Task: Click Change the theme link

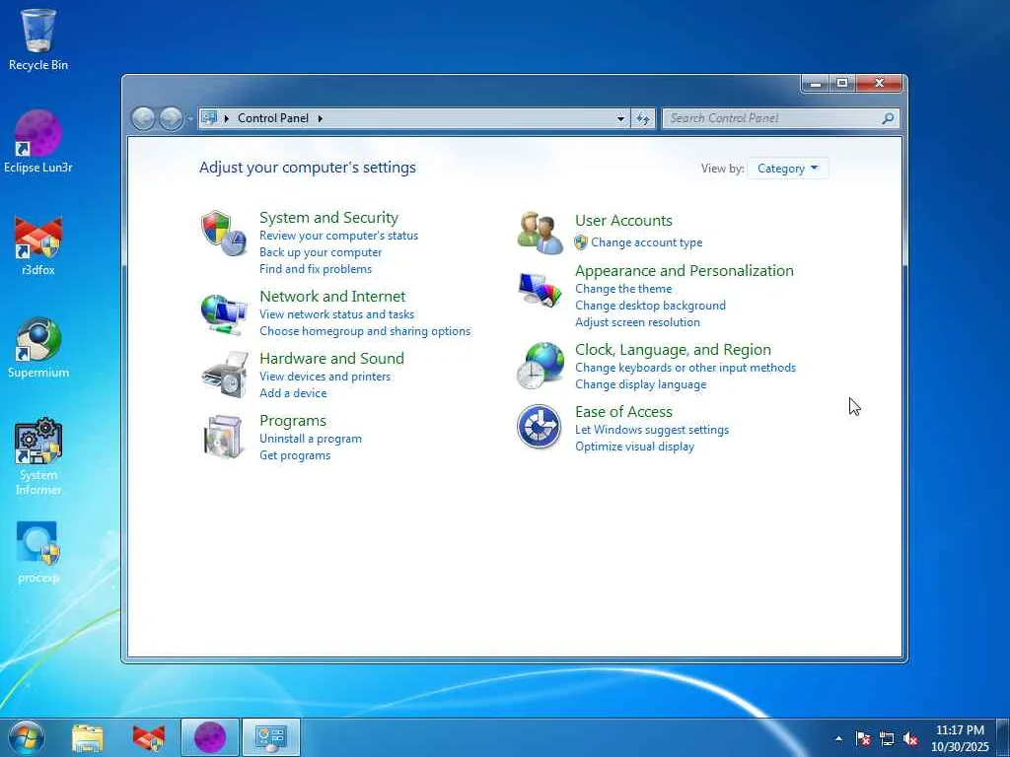Action: point(623,289)
